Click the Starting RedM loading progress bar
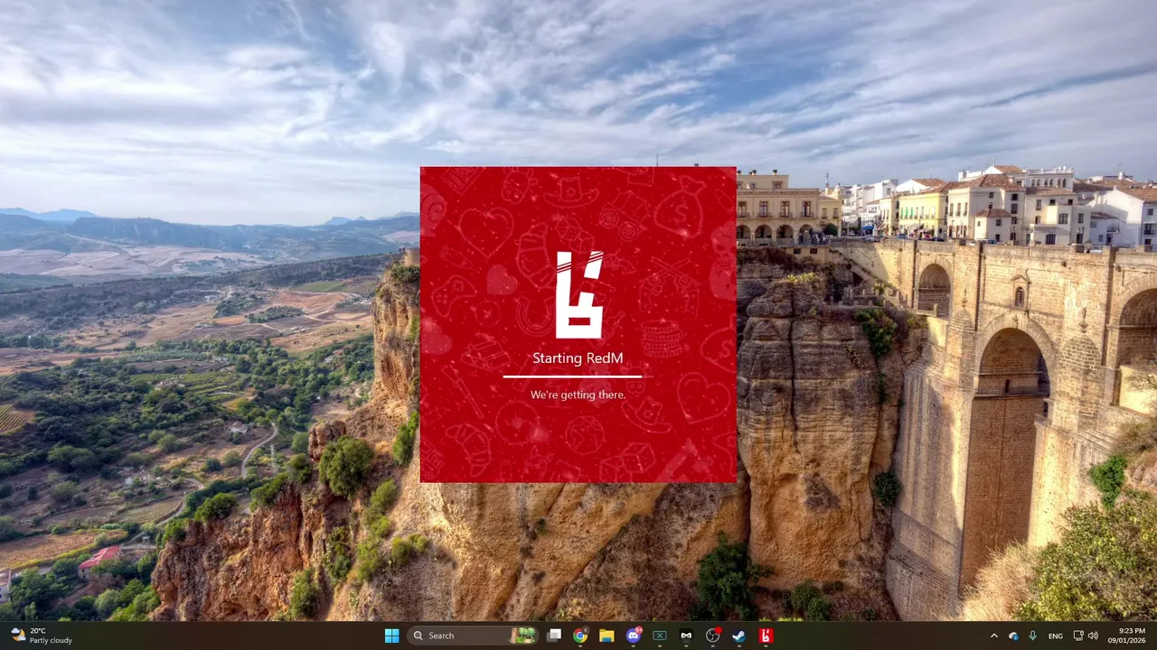The width and height of the screenshot is (1157, 650). coord(572,376)
